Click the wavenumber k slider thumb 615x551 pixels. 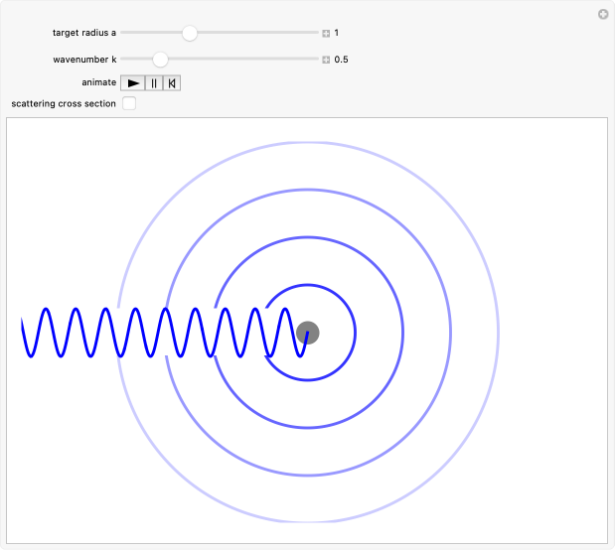point(160,60)
